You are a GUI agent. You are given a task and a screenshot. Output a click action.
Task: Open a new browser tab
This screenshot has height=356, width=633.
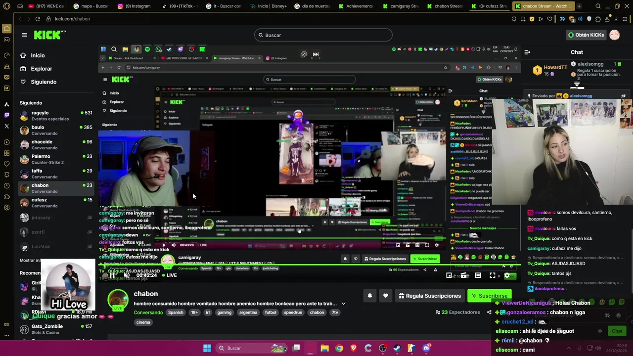[x=579, y=6]
